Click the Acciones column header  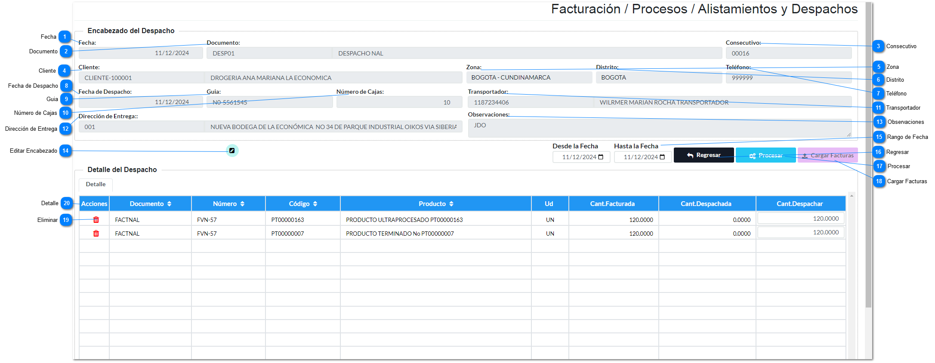pyautogui.click(x=94, y=204)
